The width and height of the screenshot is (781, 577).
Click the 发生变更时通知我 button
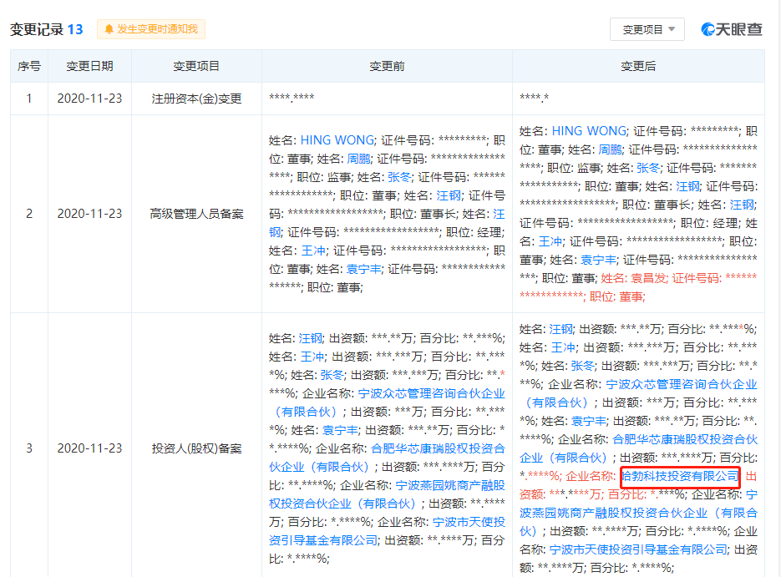coord(151,29)
